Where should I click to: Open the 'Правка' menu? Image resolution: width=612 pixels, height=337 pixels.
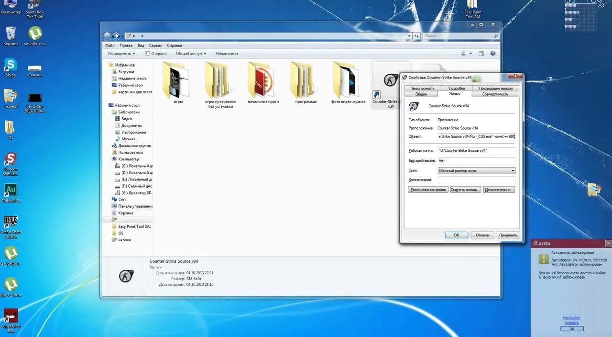pos(126,45)
